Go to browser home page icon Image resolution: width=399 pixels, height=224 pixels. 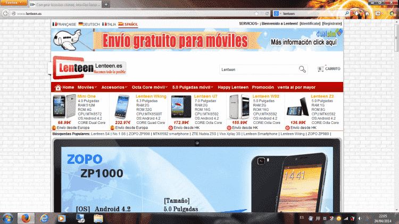click(x=367, y=13)
